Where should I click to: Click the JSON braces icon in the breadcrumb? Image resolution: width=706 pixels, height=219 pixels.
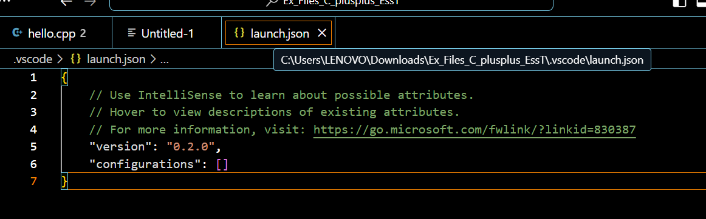(75, 59)
